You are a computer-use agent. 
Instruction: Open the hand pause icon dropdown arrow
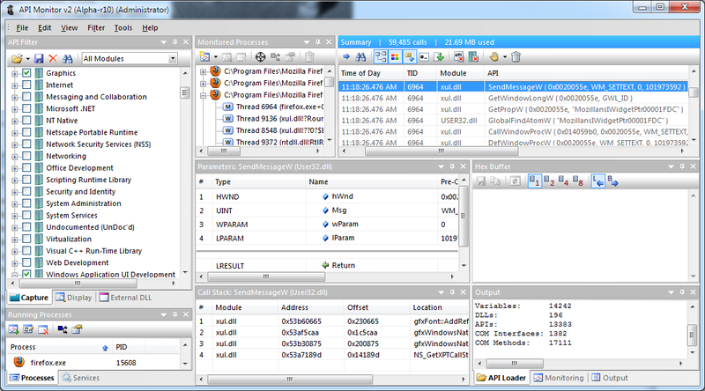(504, 56)
